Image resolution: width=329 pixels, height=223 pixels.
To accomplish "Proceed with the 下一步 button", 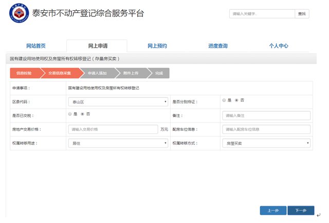I will (301, 211).
